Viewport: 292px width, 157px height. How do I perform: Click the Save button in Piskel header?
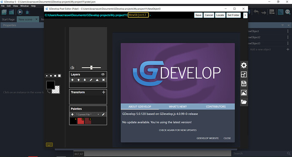coord(198,15)
